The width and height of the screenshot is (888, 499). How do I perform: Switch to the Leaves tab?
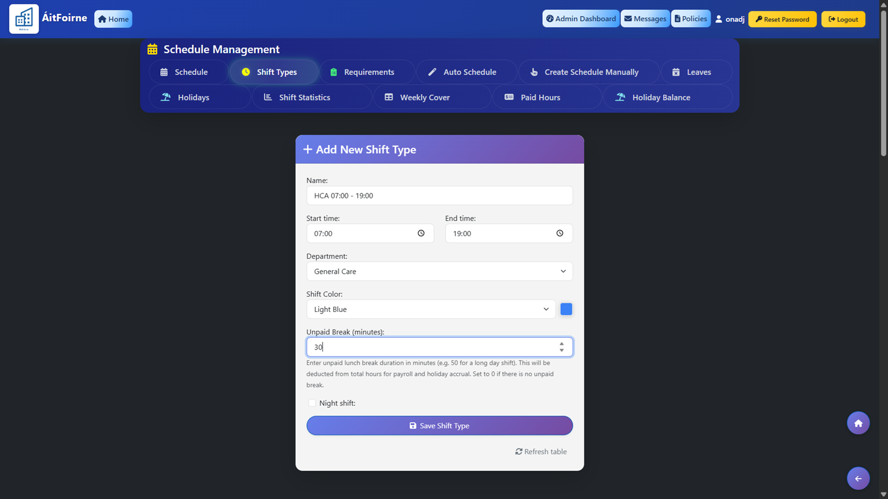tap(697, 72)
